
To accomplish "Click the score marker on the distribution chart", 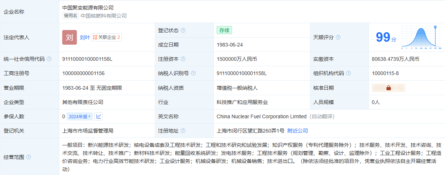I will tap(435, 27).
